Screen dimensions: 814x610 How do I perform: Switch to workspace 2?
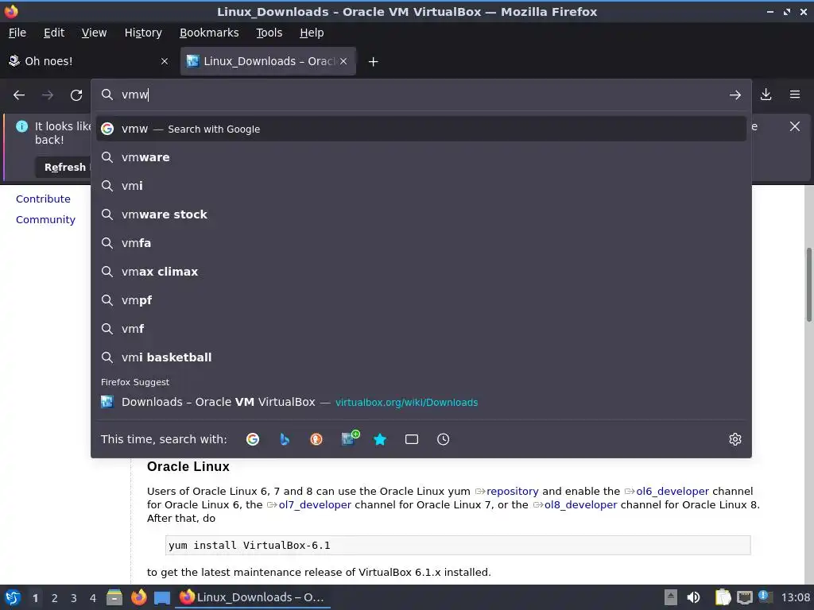55,598
